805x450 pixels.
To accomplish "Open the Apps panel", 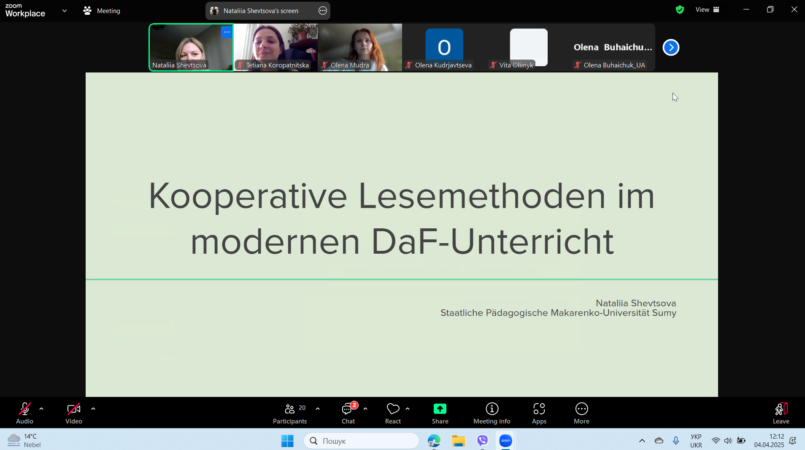I will 539,413.
